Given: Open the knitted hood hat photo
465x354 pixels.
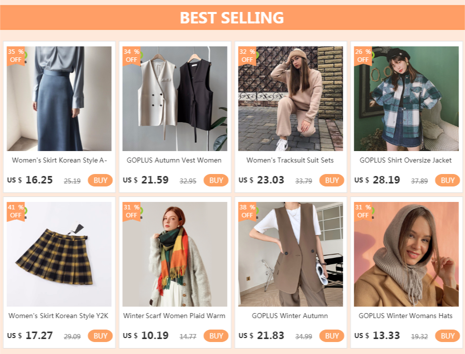Looking at the screenshot, I should tap(406, 254).
